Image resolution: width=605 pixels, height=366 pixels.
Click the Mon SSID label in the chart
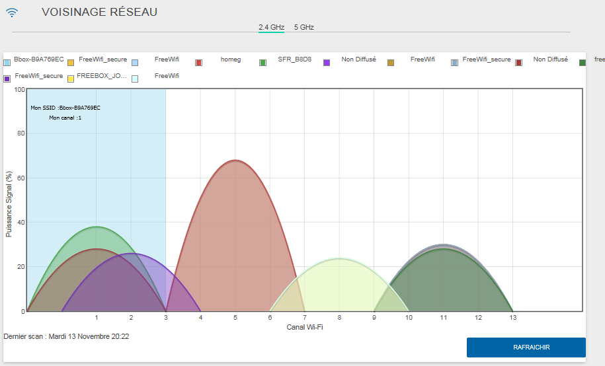pyautogui.click(x=65, y=108)
